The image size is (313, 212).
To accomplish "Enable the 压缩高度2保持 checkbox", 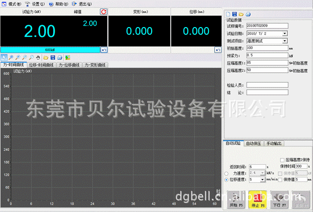I will tap(282, 160).
